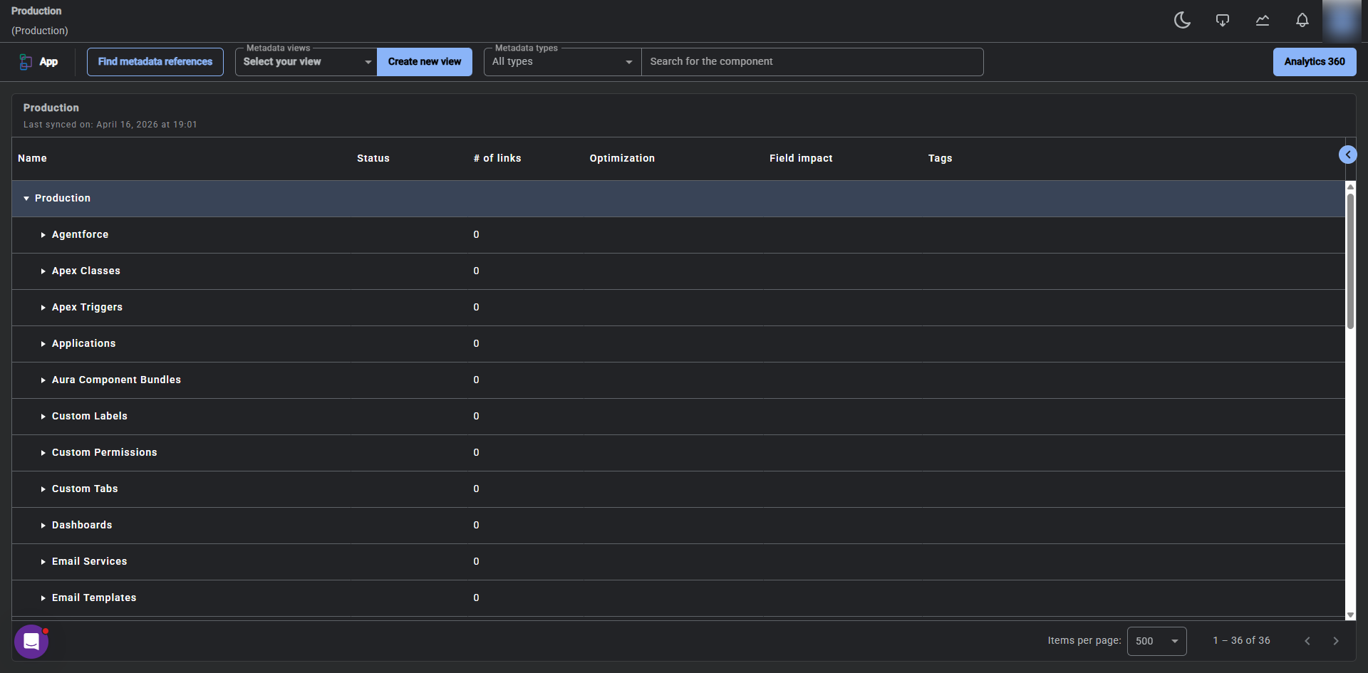The width and height of the screenshot is (1368, 673).
Task: Click Find metadata references button
Action: pos(155,62)
